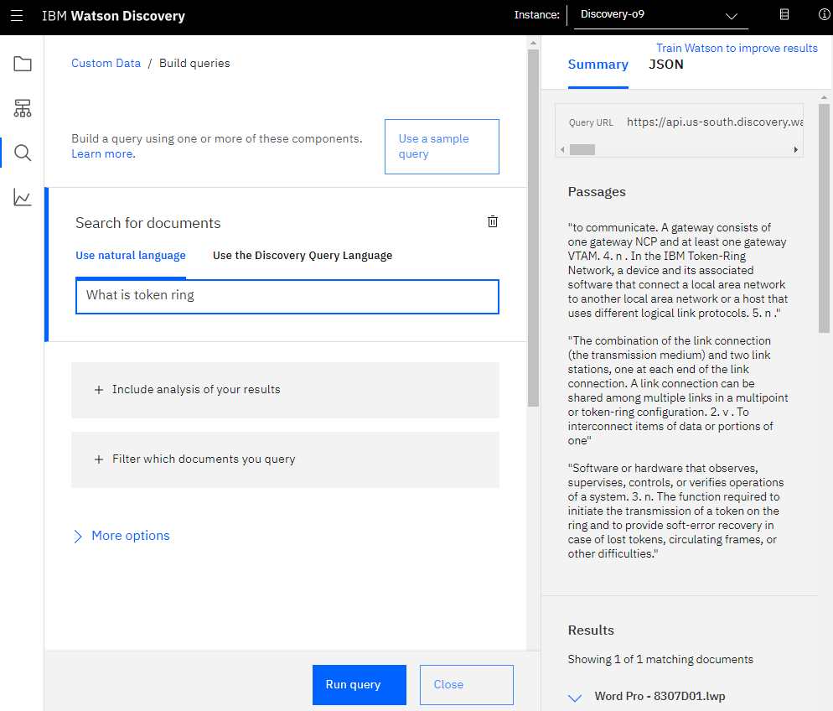
Task: Open the hamburger navigation menu
Action: [x=17, y=15]
